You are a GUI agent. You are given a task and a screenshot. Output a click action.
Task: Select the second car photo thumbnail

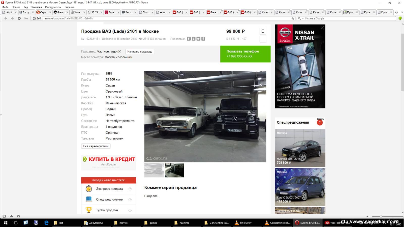[174, 170]
